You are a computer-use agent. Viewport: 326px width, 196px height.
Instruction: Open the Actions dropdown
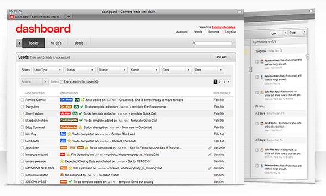click(34, 82)
